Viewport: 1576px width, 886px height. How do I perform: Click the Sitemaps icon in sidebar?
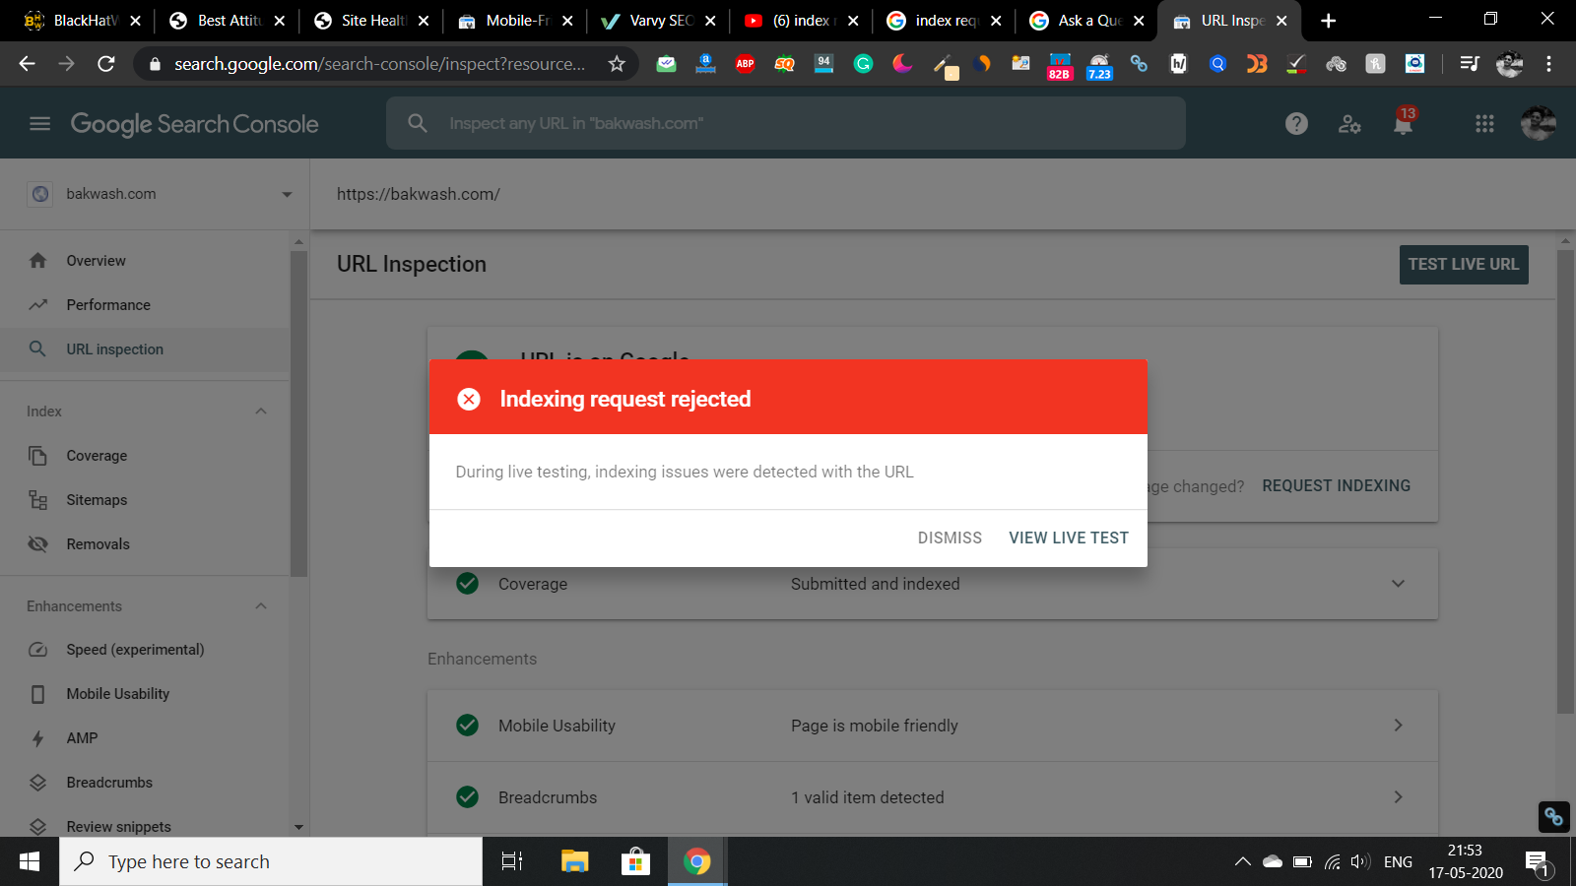[38, 500]
